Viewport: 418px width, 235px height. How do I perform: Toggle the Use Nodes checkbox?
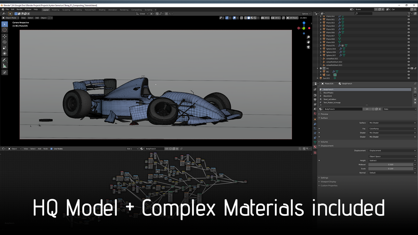click(52, 148)
